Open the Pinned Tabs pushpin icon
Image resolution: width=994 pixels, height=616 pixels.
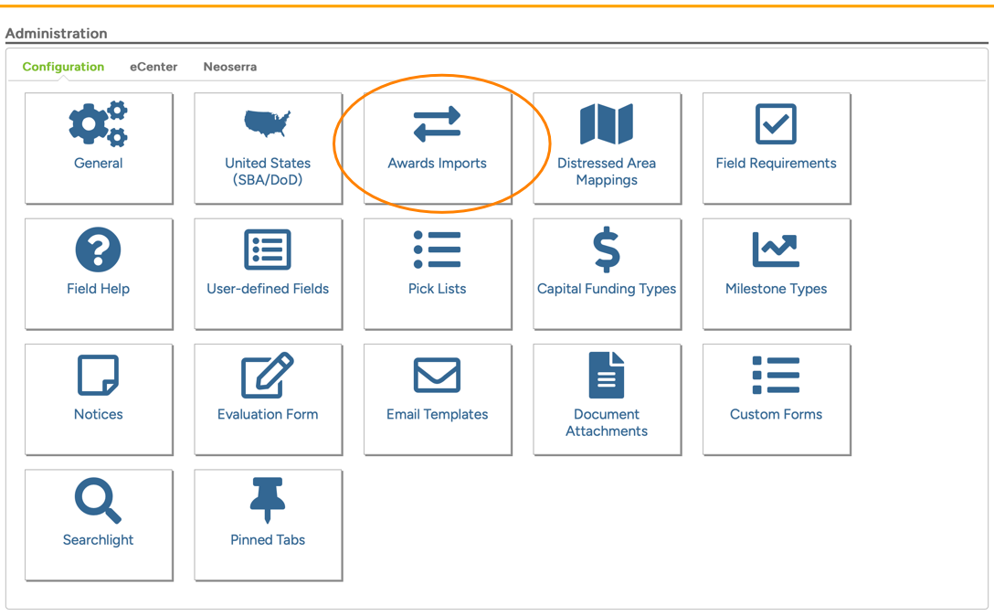(267, 500)
